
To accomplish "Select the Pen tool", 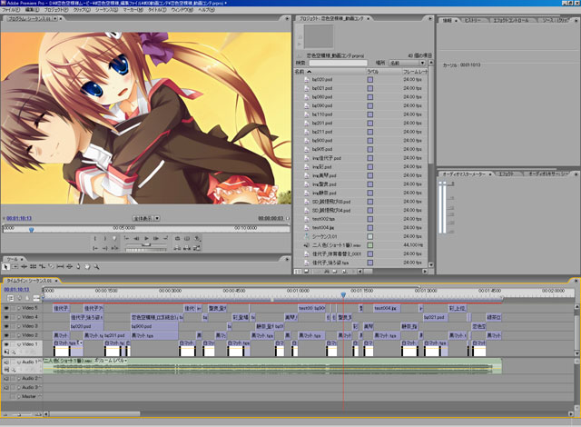I will click(x=78, y=266).
